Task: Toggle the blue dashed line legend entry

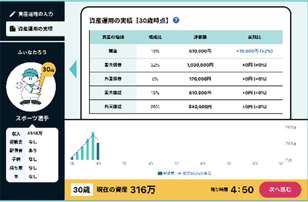Action: coord(194,173)
